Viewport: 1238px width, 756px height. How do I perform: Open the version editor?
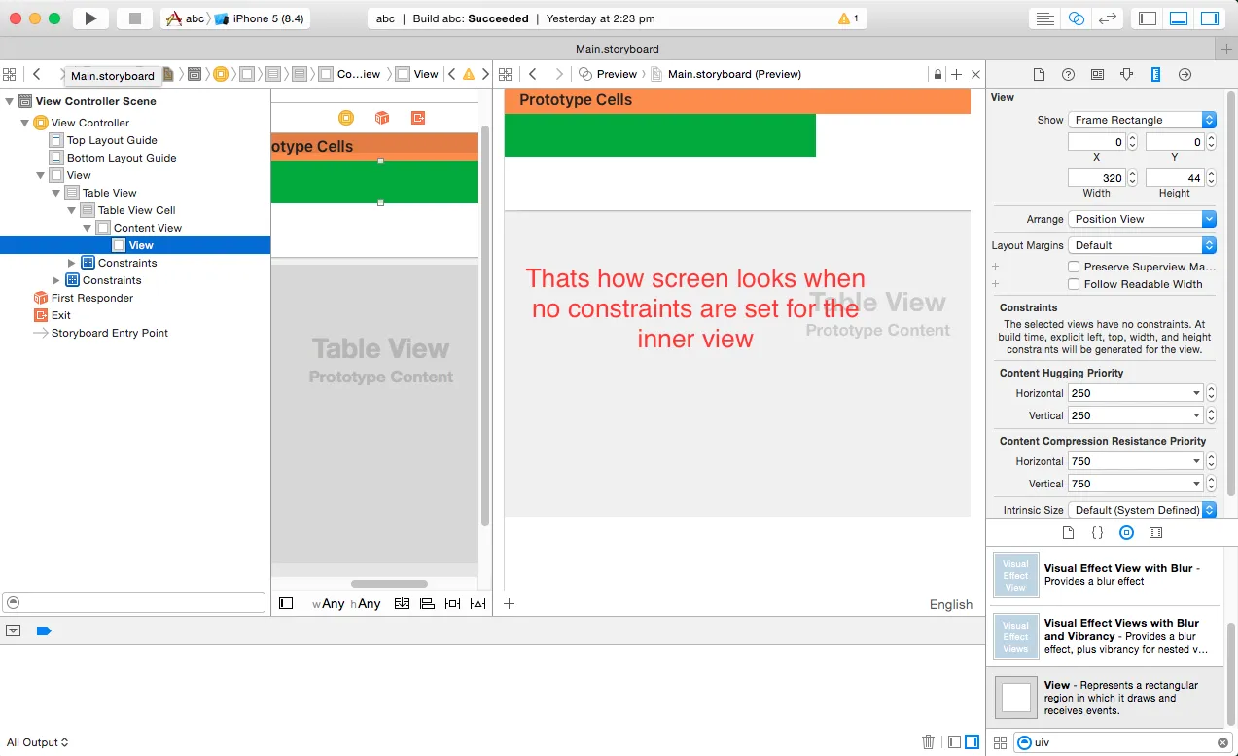point(1107,18)
